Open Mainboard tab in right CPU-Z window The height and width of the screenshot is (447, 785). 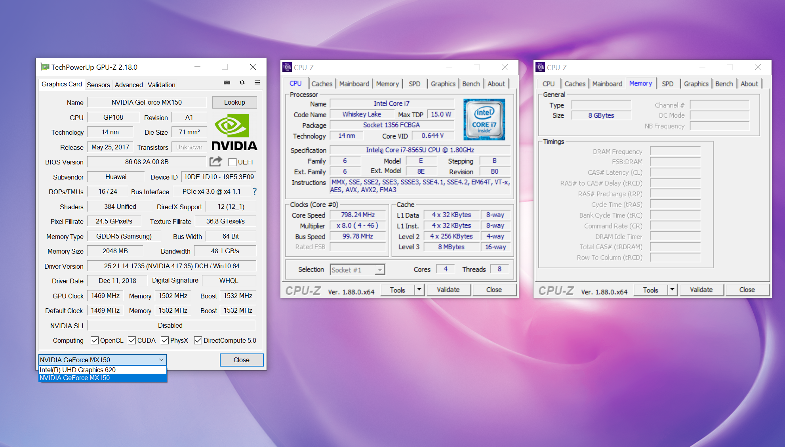(x=607, y=84)
